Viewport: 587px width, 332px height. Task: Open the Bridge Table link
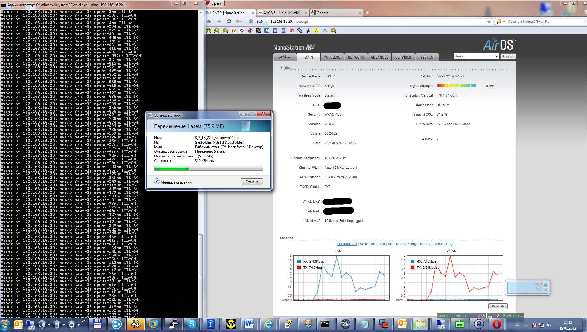click(417, 244)
